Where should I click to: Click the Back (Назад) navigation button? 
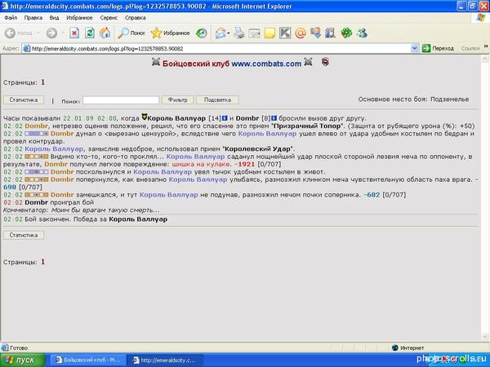19,33
